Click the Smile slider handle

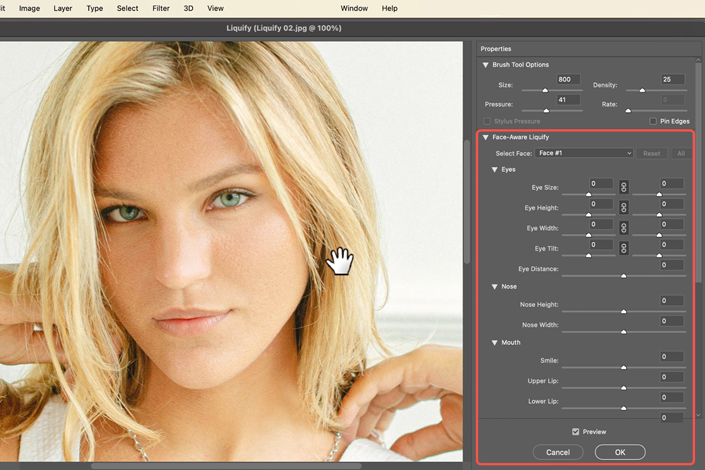tap(623, 368)
